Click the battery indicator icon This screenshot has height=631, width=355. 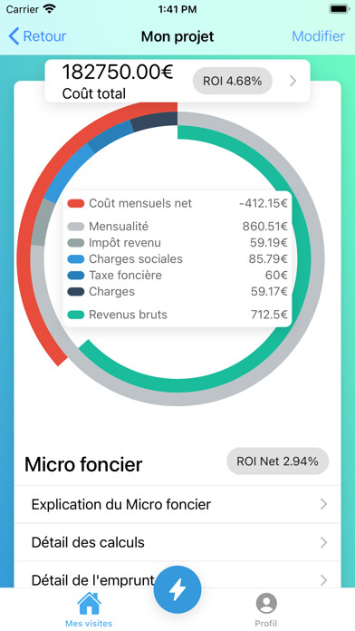tap(339, 9)
